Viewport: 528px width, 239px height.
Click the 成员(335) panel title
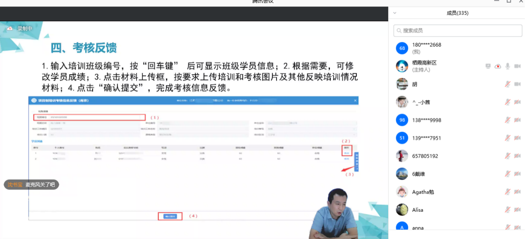coord(457,13)
